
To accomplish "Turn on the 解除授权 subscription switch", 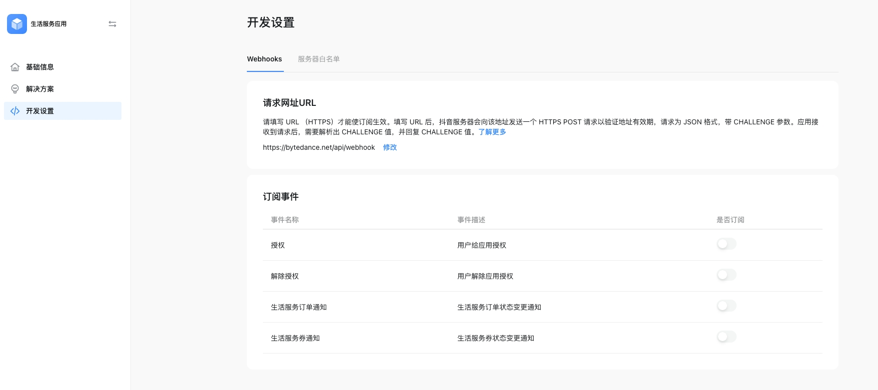I will [726, 275].
